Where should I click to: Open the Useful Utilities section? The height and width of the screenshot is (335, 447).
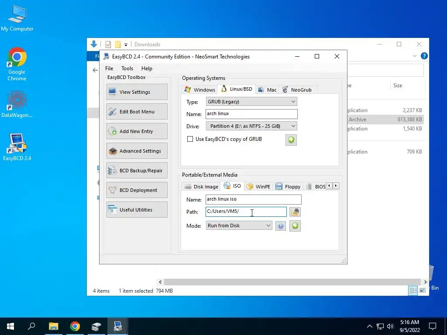coord(137,210)
